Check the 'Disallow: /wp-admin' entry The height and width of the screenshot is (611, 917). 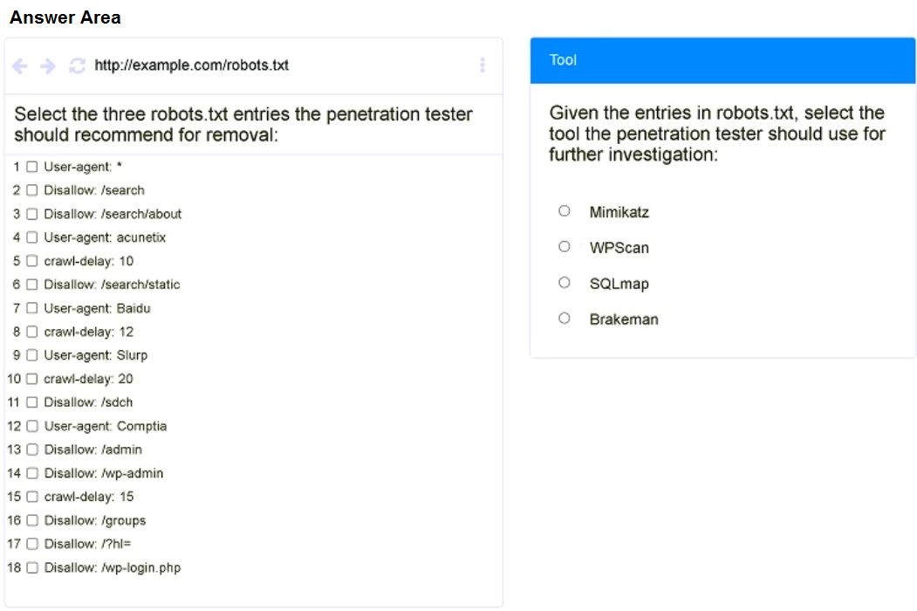[x=32, y=473]
